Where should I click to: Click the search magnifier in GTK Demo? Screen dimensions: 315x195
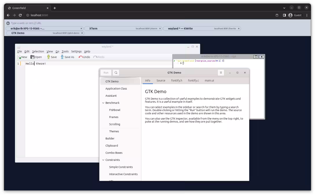point(116,73)
